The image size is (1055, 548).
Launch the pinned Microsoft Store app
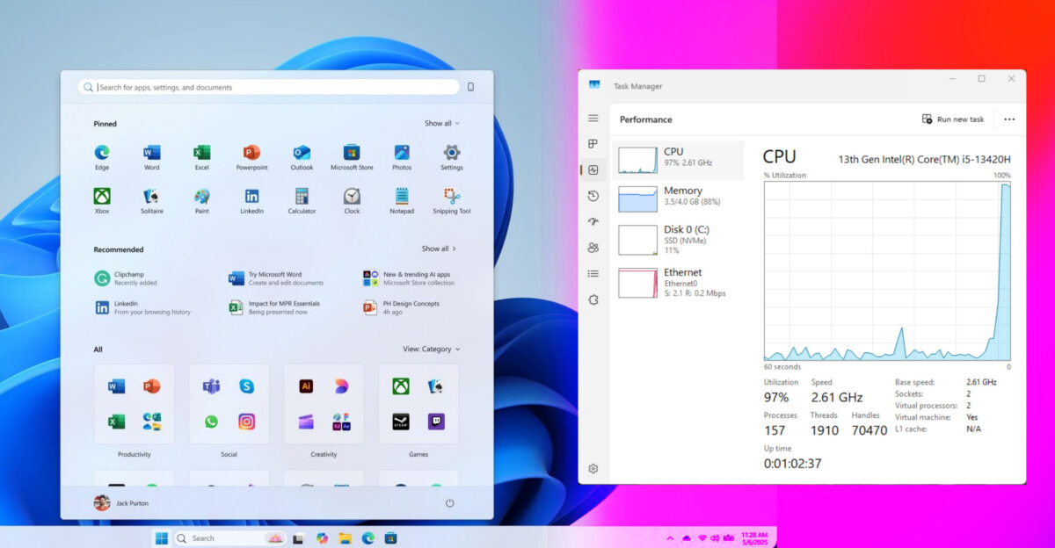(x=352, y=157)
